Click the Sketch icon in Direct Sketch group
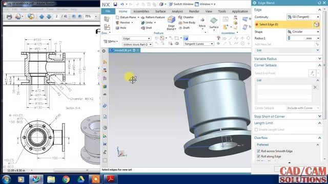 [107, 19]
